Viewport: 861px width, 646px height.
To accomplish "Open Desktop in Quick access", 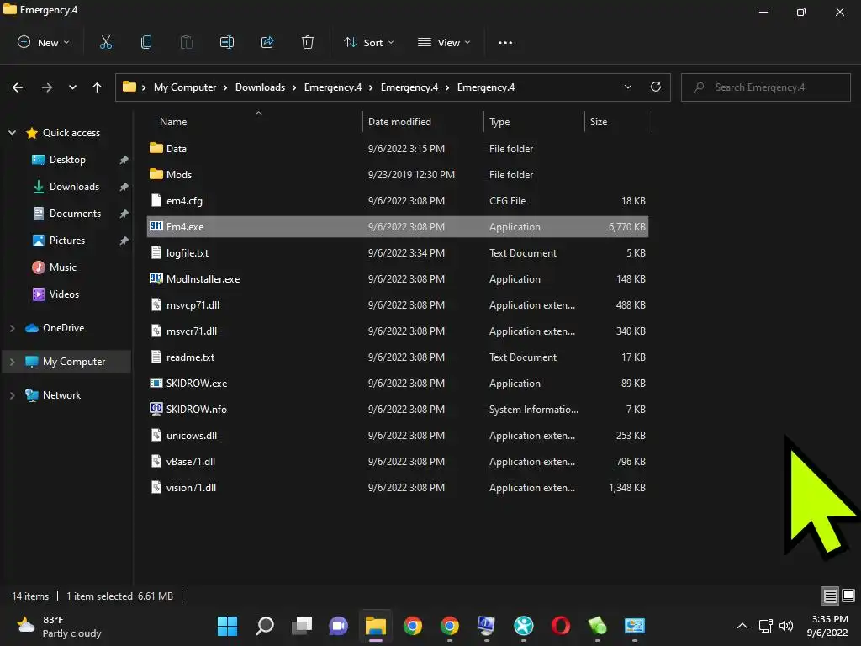I will click(x=67, y=160).
